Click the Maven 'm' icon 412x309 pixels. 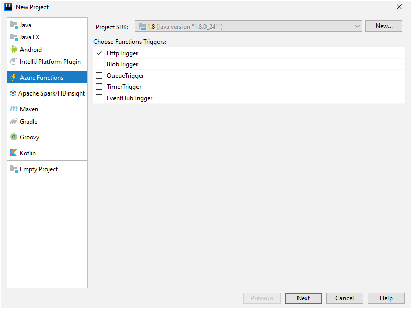point(14,109)
